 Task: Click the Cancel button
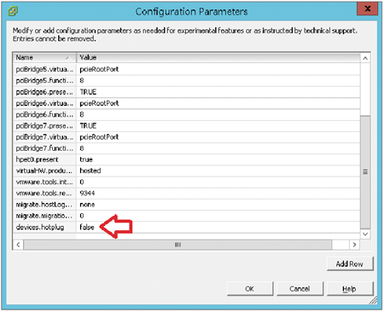click(x=300, y=289)
